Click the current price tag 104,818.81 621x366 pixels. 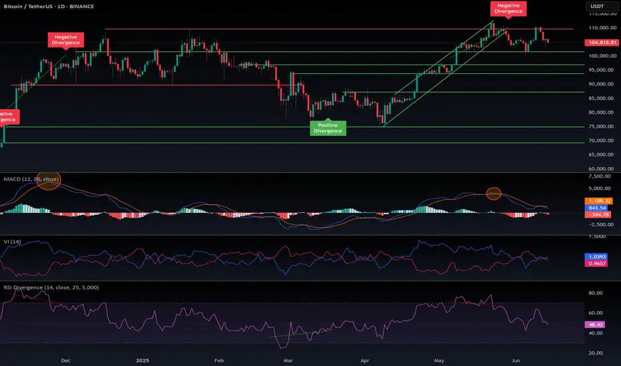602,43
